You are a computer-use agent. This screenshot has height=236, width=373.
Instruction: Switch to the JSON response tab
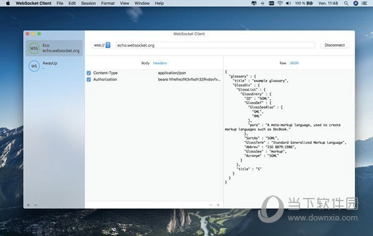[295, 63]
